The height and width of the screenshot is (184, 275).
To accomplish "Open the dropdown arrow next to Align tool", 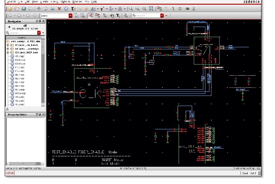I will 116,8.
